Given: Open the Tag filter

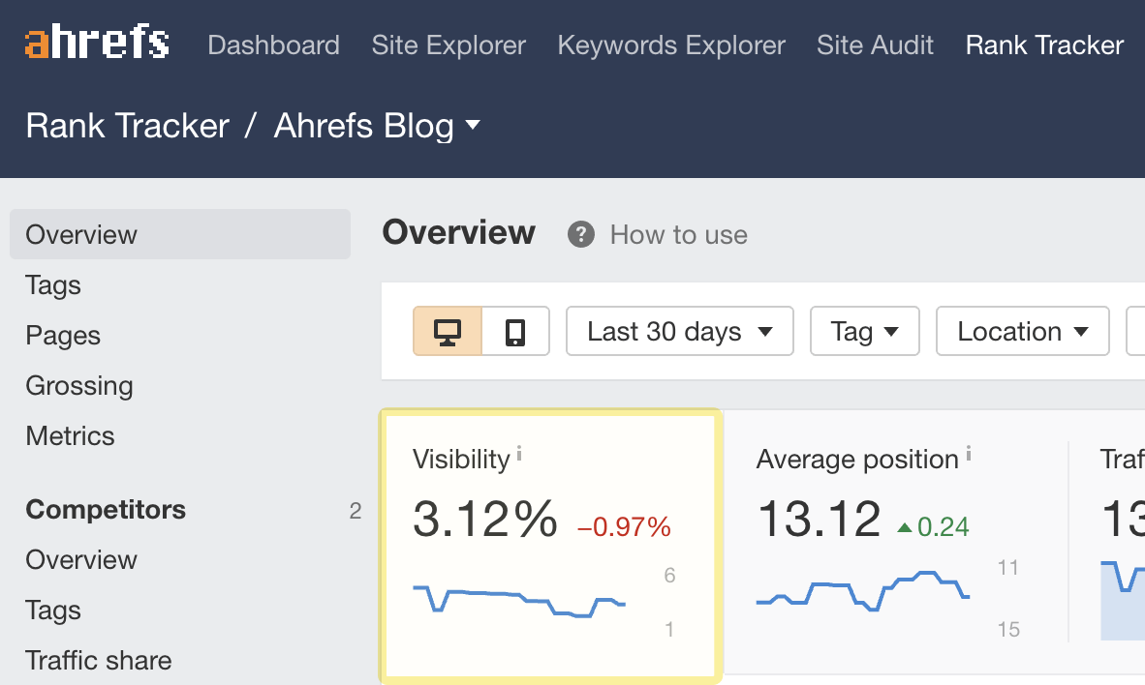Looking at the screenshot, I should point(864,331).
